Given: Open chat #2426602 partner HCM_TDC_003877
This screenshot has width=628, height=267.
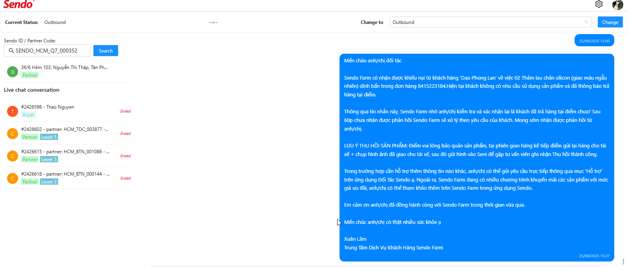Looking at the screenshot, I should [69, 133].
